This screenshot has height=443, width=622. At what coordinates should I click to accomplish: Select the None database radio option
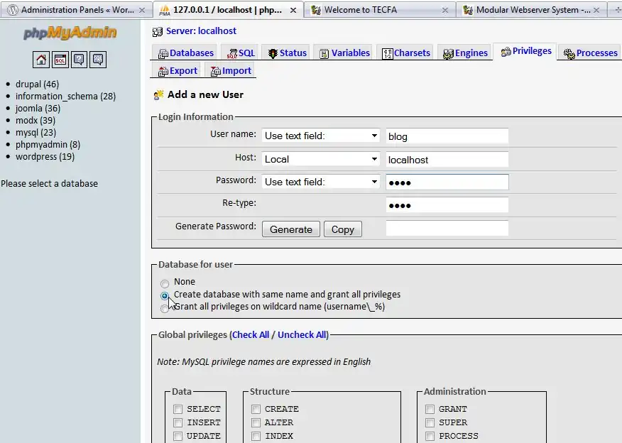coord(165,283)
